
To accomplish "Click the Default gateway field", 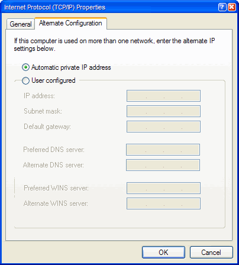I will click(163, 127).
